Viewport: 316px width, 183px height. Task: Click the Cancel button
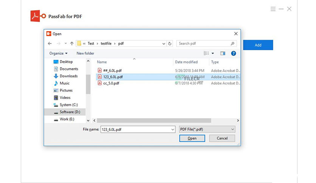[222, 138]
